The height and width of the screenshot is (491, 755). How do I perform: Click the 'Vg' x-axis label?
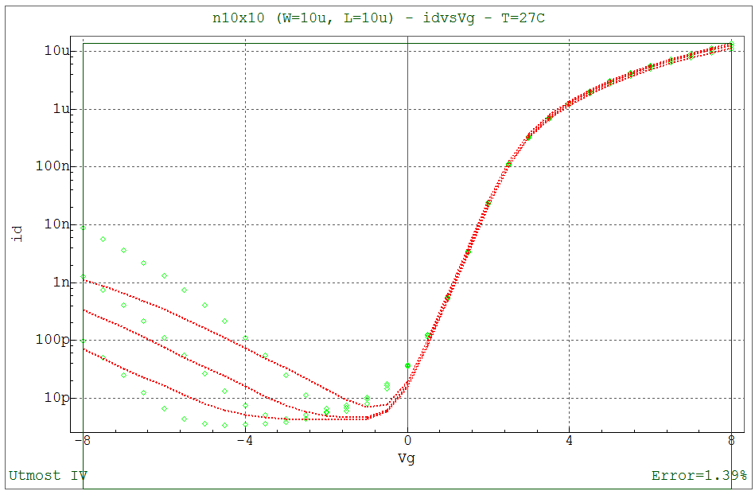407,458
